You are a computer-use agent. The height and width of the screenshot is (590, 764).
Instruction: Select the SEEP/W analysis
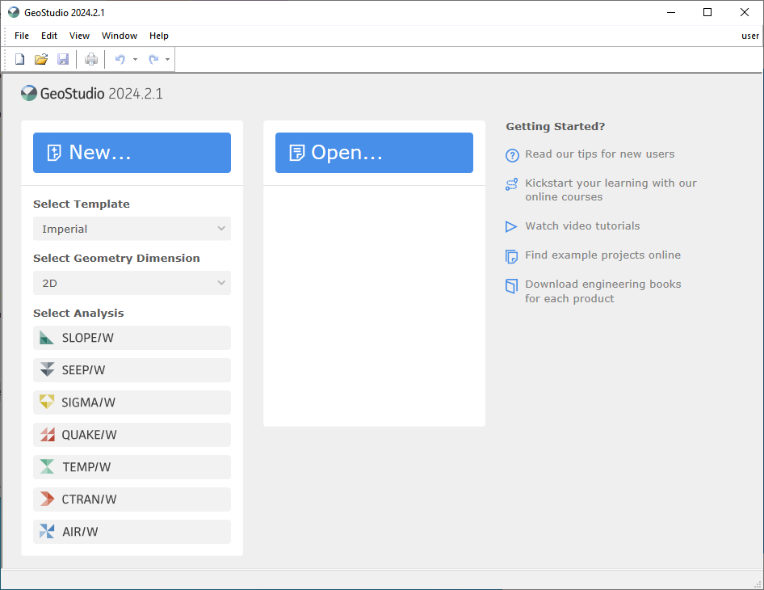coord(132,370)
